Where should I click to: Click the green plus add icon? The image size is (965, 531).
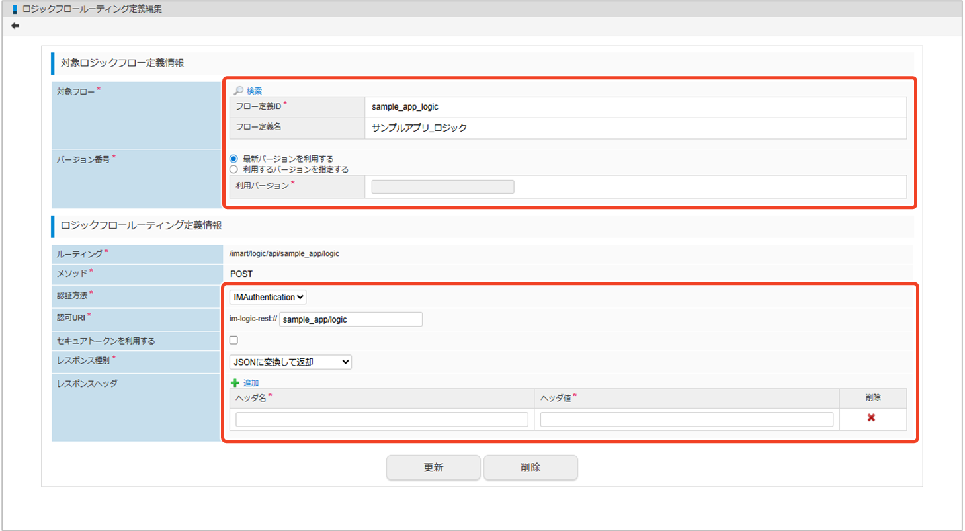[x=235, y=383]
